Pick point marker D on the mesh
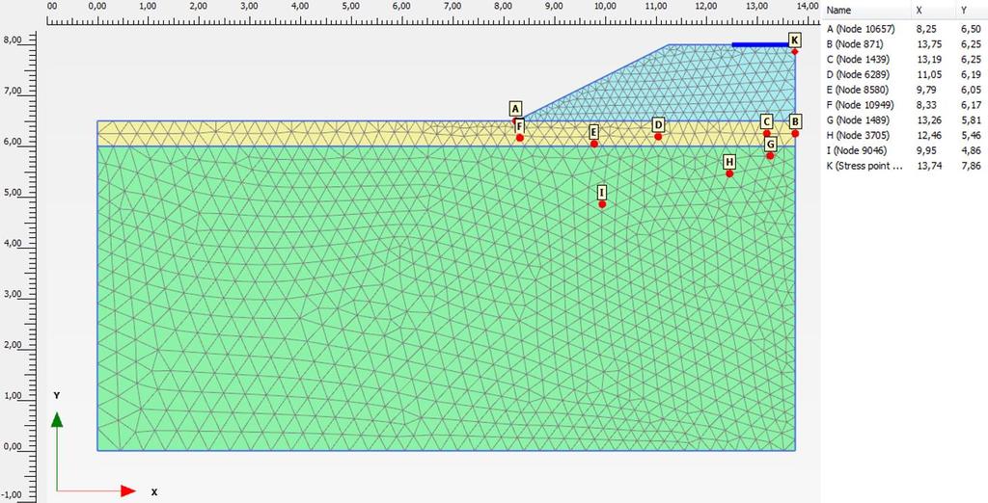 coord(658,124)
